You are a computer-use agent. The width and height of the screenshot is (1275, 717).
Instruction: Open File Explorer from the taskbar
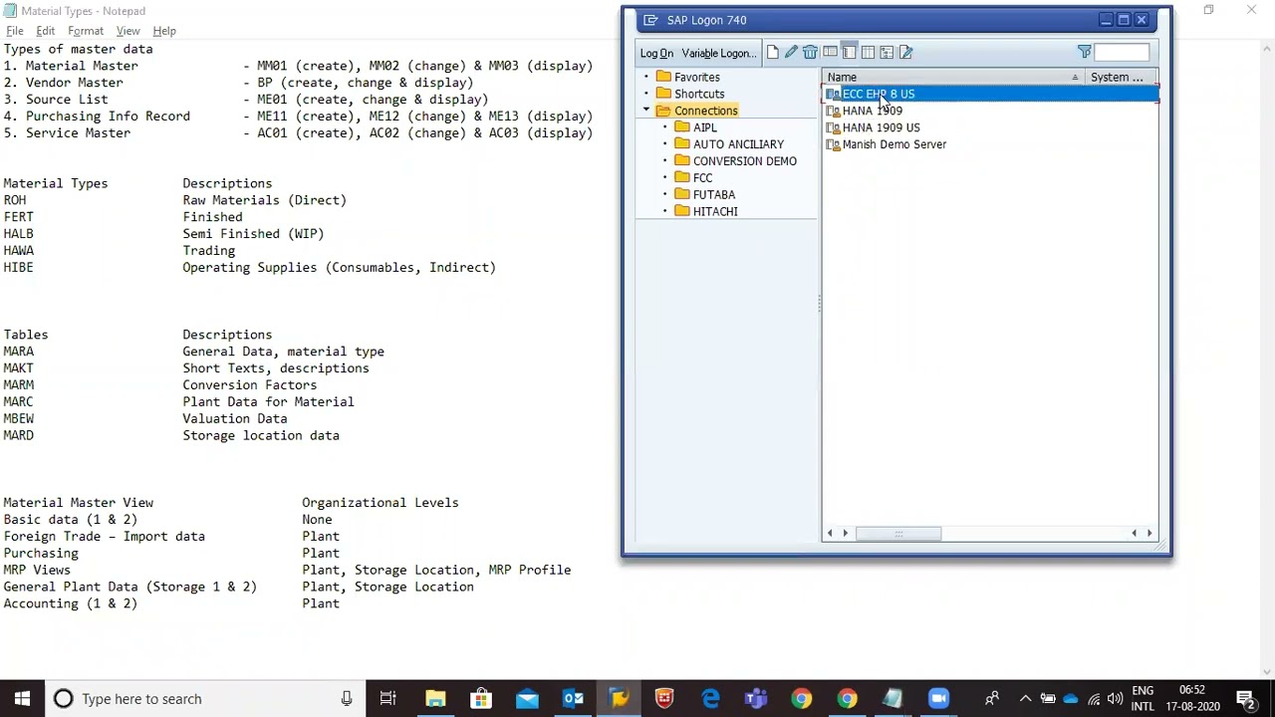point(435,699)
